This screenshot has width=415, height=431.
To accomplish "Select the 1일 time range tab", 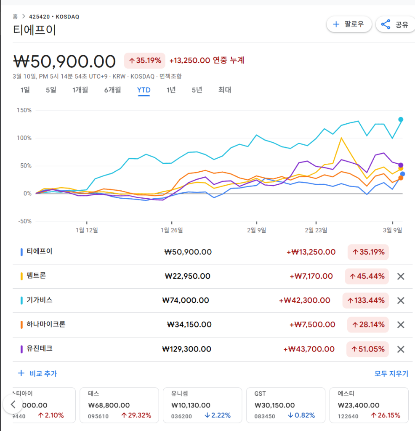I will (25, 90).
